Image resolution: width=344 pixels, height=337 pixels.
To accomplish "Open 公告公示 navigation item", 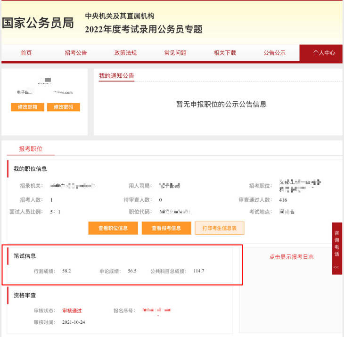I will coord(274,53).
